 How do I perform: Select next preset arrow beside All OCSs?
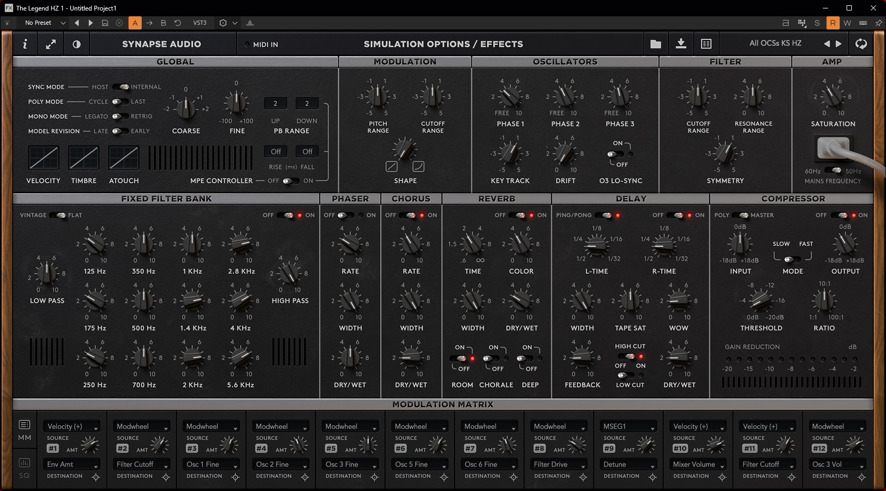839,44
